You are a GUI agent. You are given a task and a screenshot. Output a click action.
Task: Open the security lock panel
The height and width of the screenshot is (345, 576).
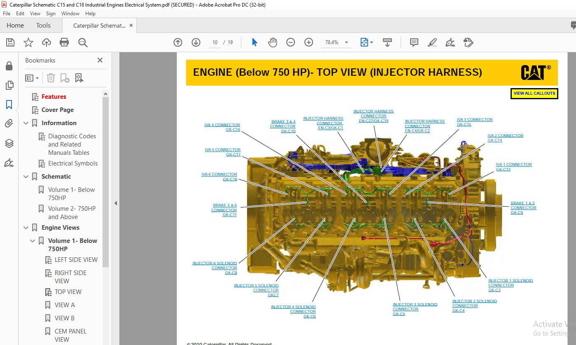[x=9, y=66]
